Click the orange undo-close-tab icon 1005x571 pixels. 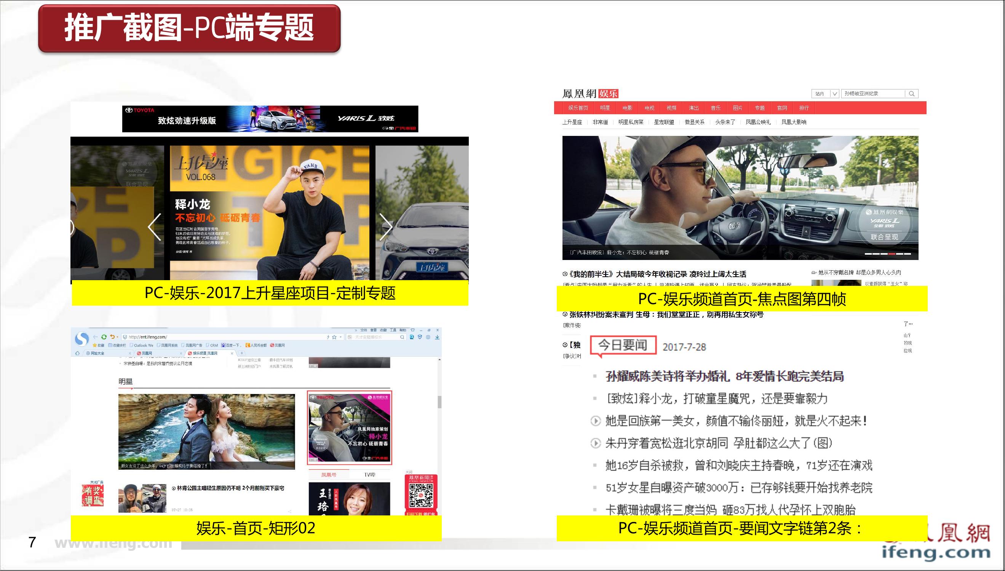pos(112,337)
